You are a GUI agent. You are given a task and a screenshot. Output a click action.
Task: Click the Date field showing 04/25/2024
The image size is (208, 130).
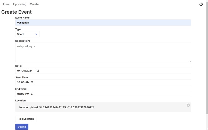(103, 71)
